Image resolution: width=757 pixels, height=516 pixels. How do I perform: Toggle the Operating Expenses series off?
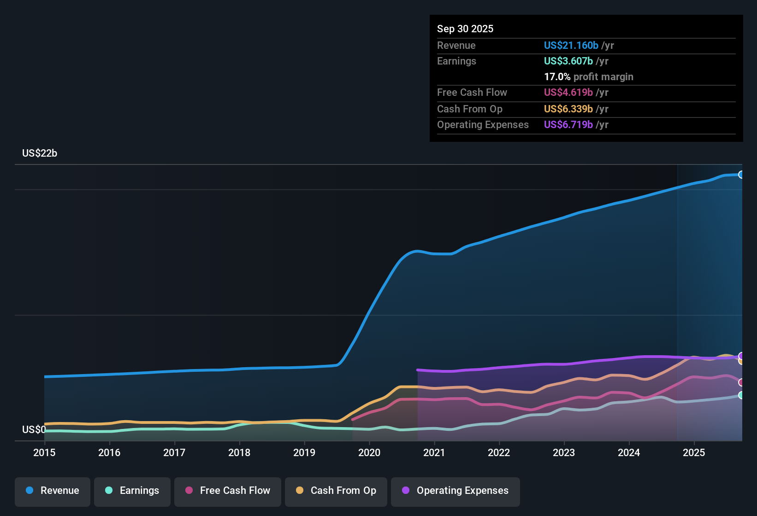[x=455, y=491]
